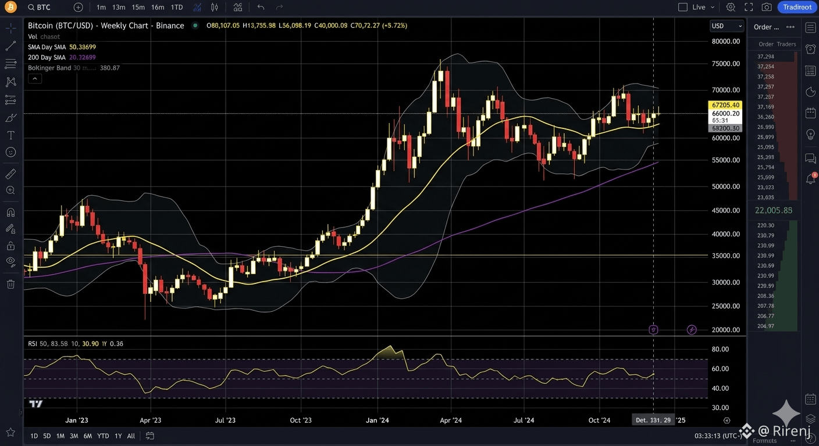Image resolution: width=819 pixels, height=446 pixels.
Task: Switch to the 1m timeframe
Action: 101,8
